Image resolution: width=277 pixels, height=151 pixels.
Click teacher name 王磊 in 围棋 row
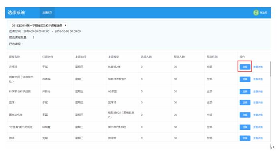[x=45, y=115]
